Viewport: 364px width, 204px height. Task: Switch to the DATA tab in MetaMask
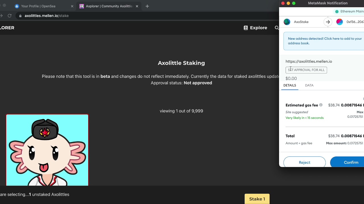click(309, 85)
